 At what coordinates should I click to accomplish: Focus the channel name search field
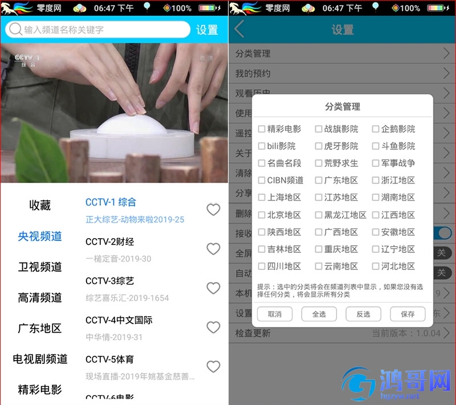click(x=97, y=30)
